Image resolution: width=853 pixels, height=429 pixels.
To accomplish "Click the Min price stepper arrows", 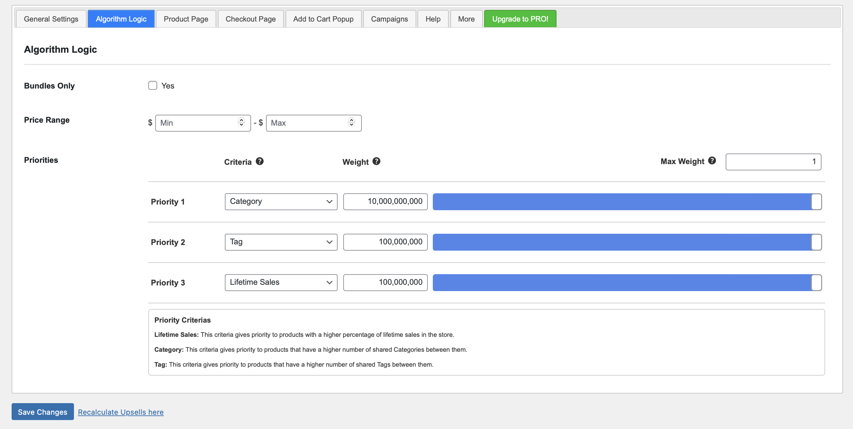I will (x=241, y=123).
